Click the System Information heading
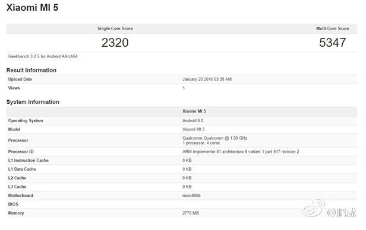This screenshot has height=230, width=366. [x=33, y=102]
